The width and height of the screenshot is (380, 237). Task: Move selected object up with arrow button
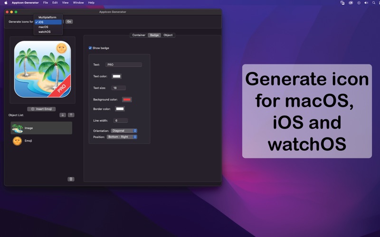pos(71,115)
